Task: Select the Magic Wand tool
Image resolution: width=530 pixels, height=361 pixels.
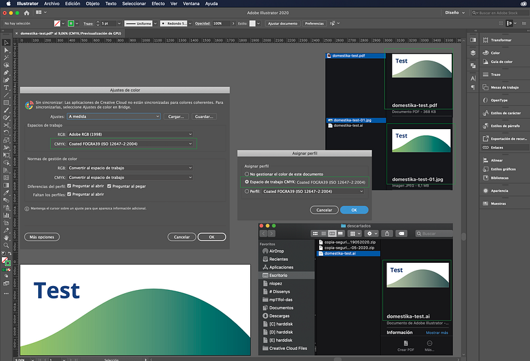Action: pos(6,57)
